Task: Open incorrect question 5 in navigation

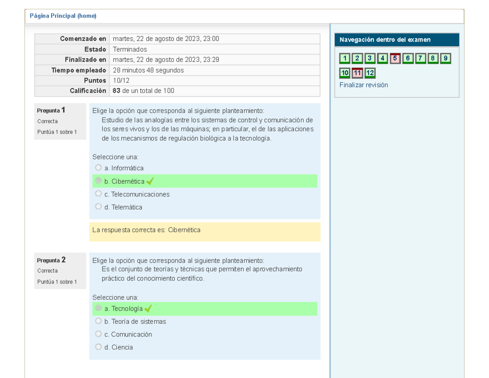Action: (395, 58)
